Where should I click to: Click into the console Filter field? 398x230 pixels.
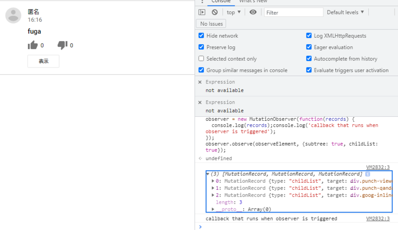click(x=294, y=12)
